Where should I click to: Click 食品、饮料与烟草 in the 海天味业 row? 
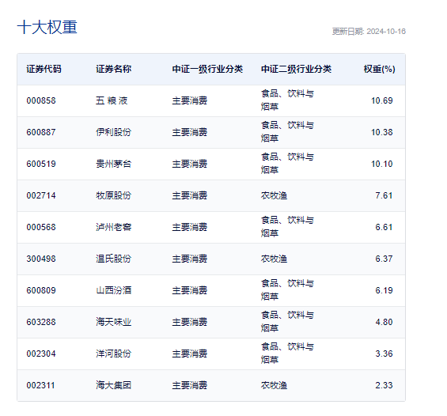(287, 321)
